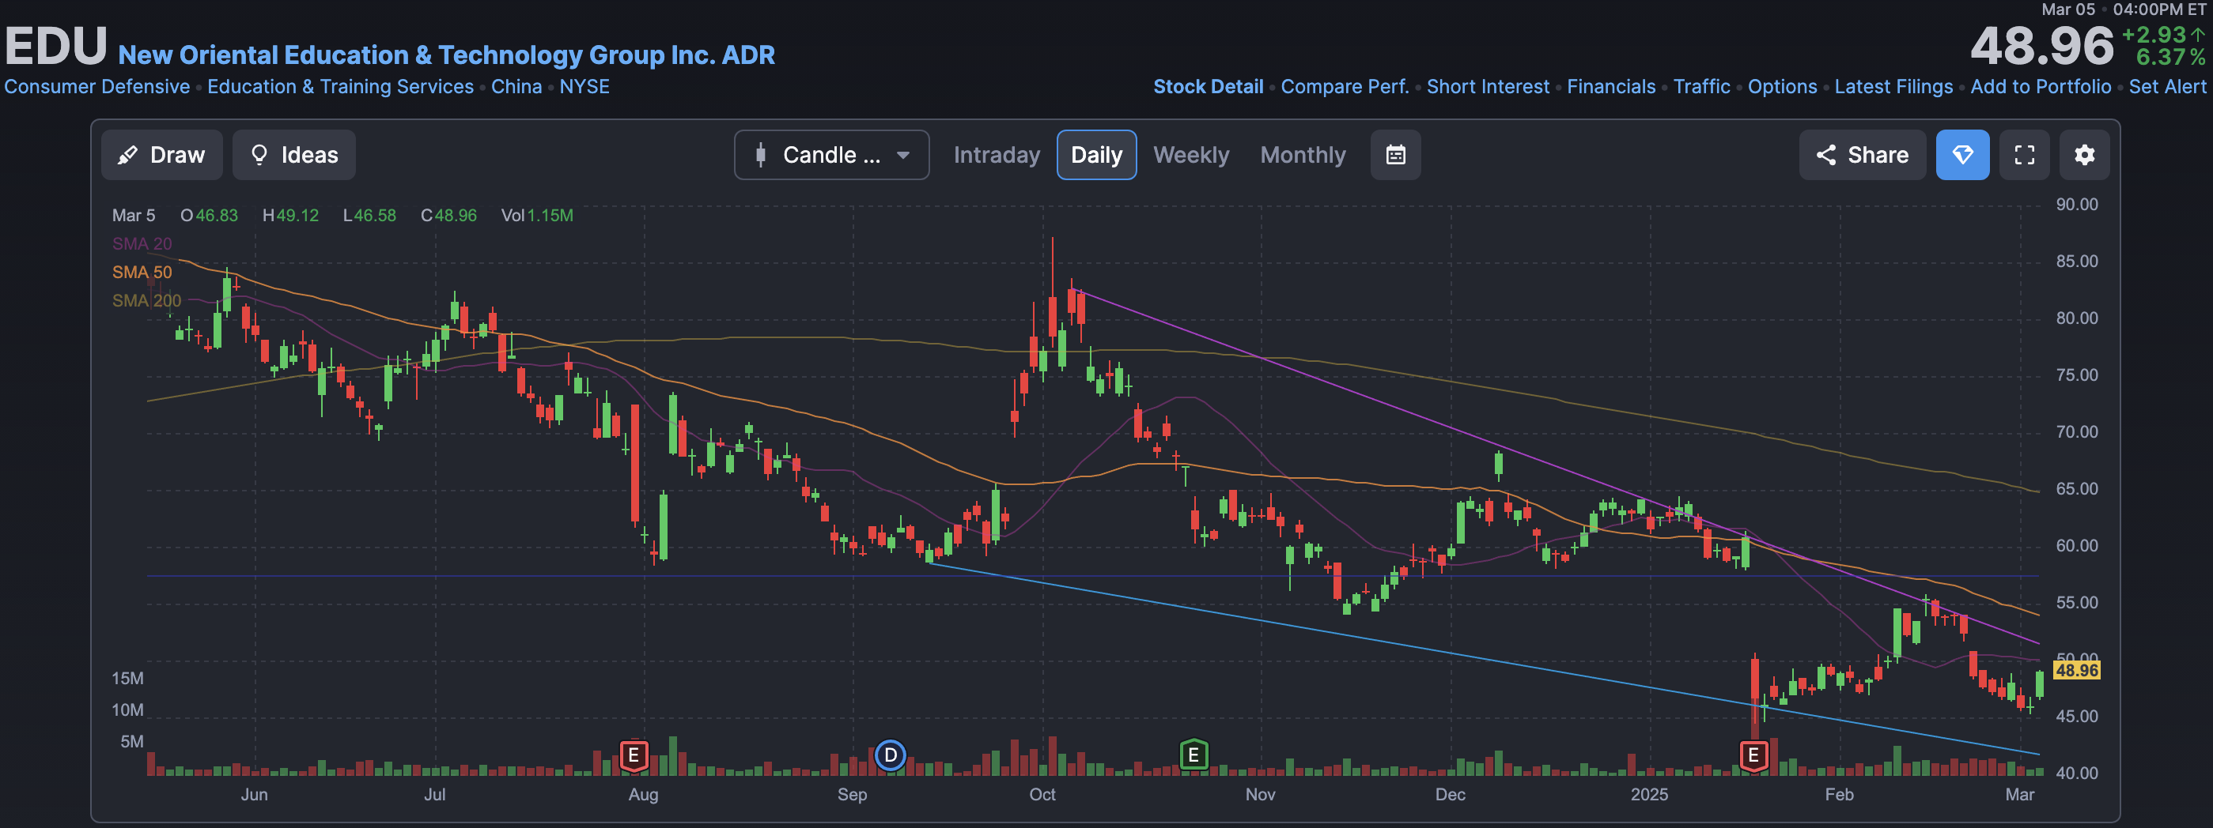
Task: Share this chart
Action: (1862, 154)
